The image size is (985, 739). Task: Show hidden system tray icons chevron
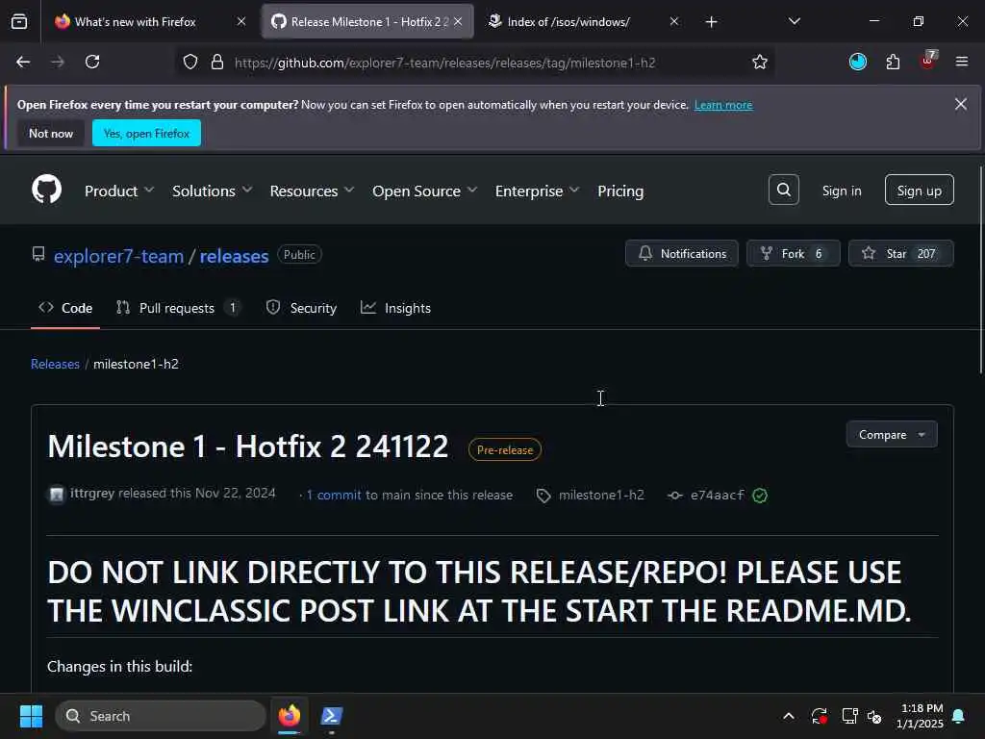(789, 716)
